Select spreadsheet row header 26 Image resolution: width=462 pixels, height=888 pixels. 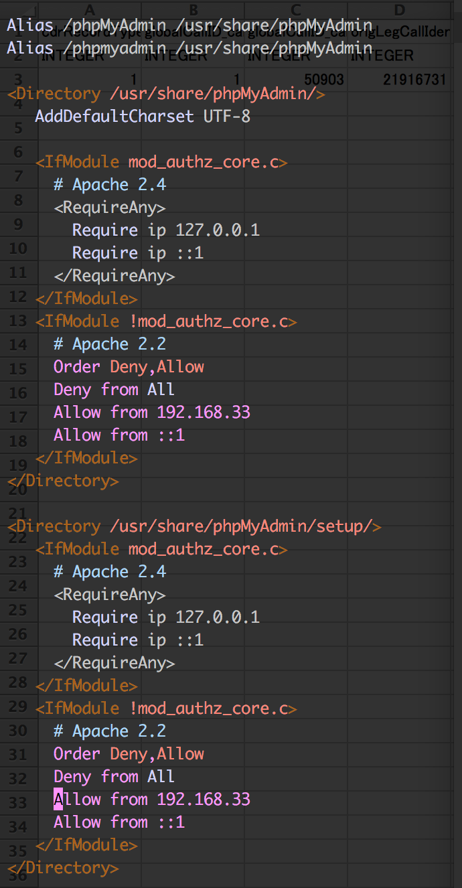point(19,634)
